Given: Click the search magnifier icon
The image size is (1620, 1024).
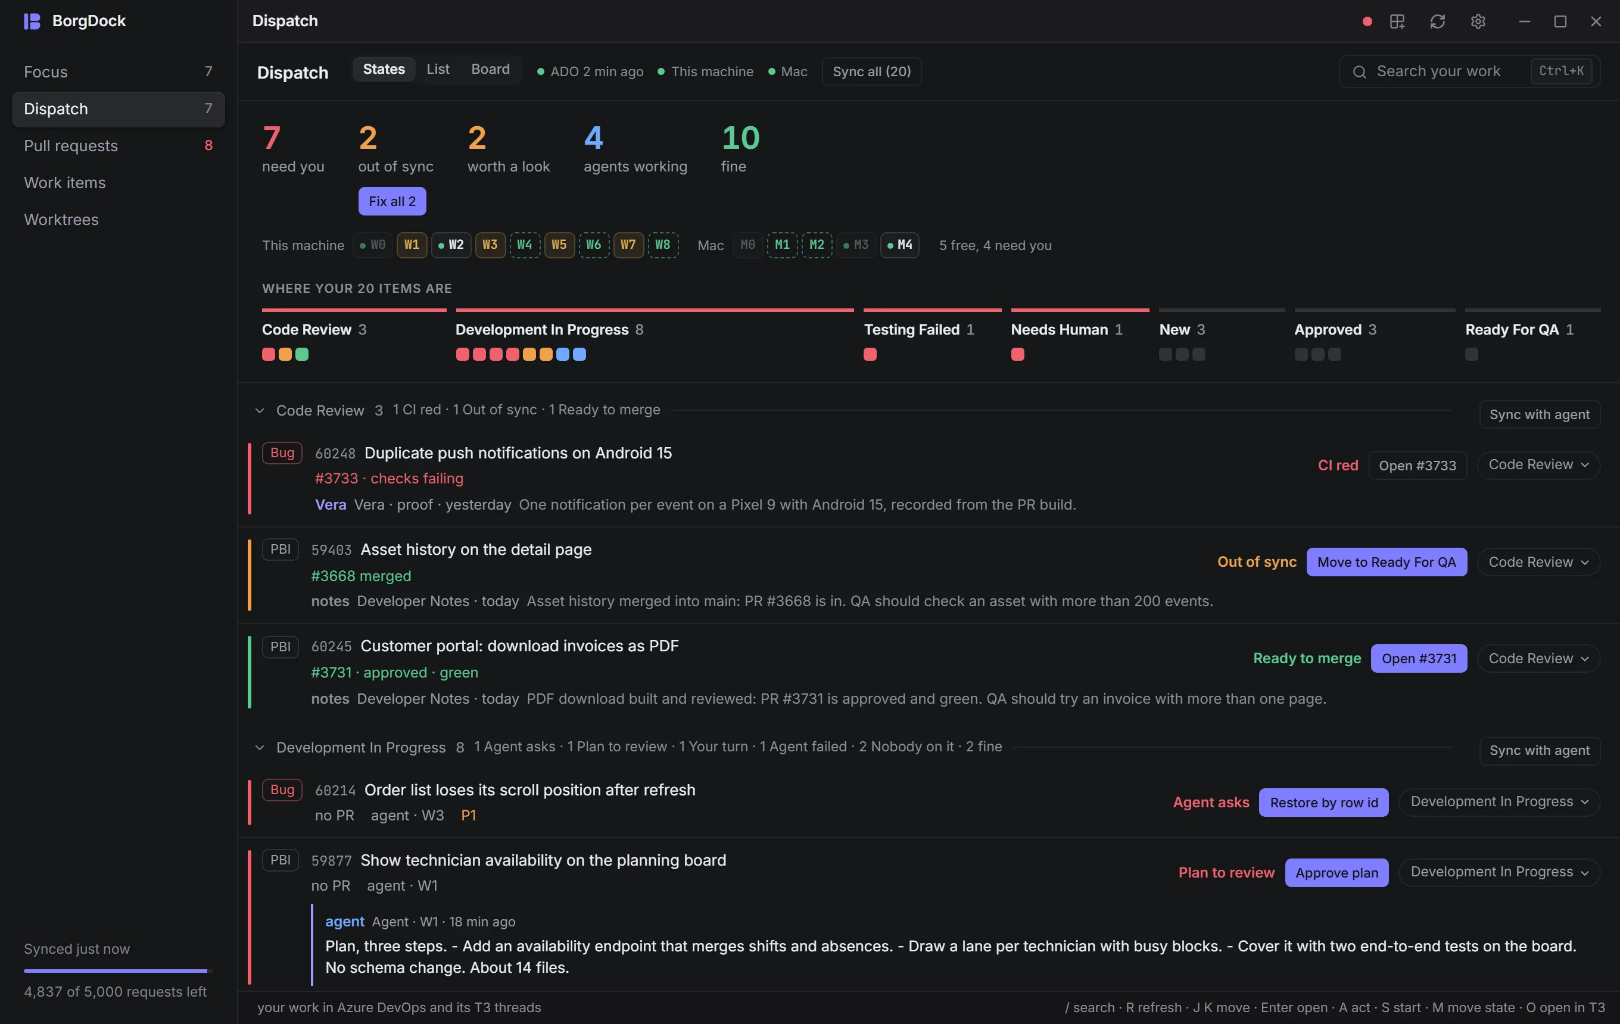Looking at the screenshot, I should pyautogui.click(x=1360, y=72).
